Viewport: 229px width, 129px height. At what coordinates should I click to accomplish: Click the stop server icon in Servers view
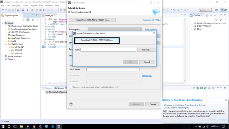coord(209,88)
